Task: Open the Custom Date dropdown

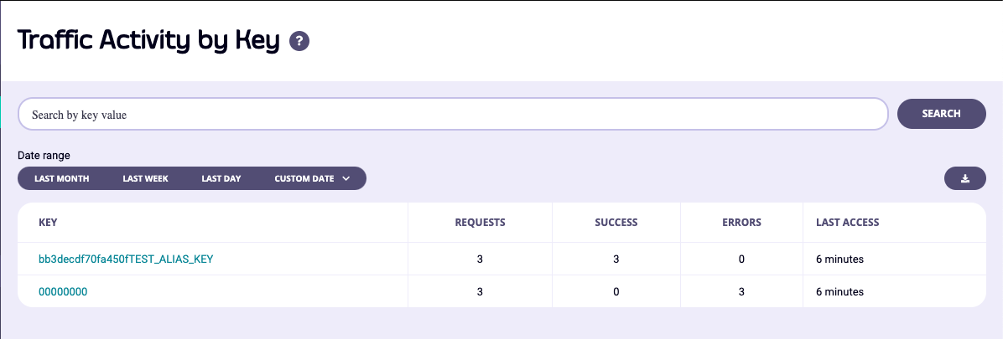Action: [x=304, y=178]
